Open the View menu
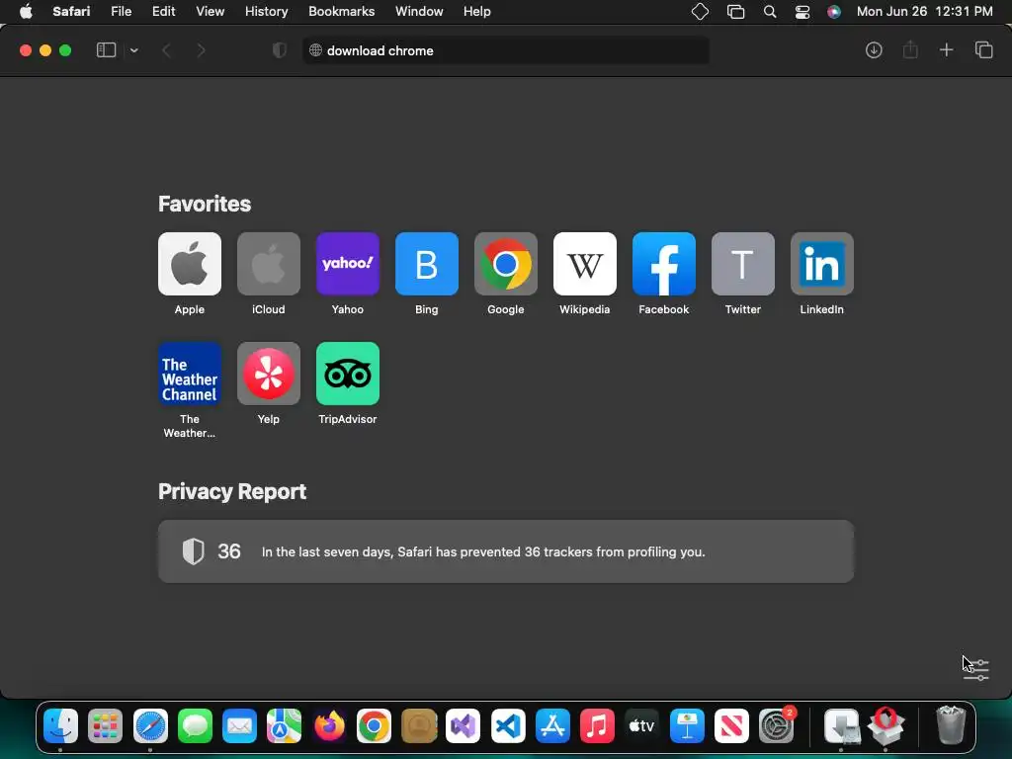The height and width of the screenshot is (759, 1012). (210, 12)
